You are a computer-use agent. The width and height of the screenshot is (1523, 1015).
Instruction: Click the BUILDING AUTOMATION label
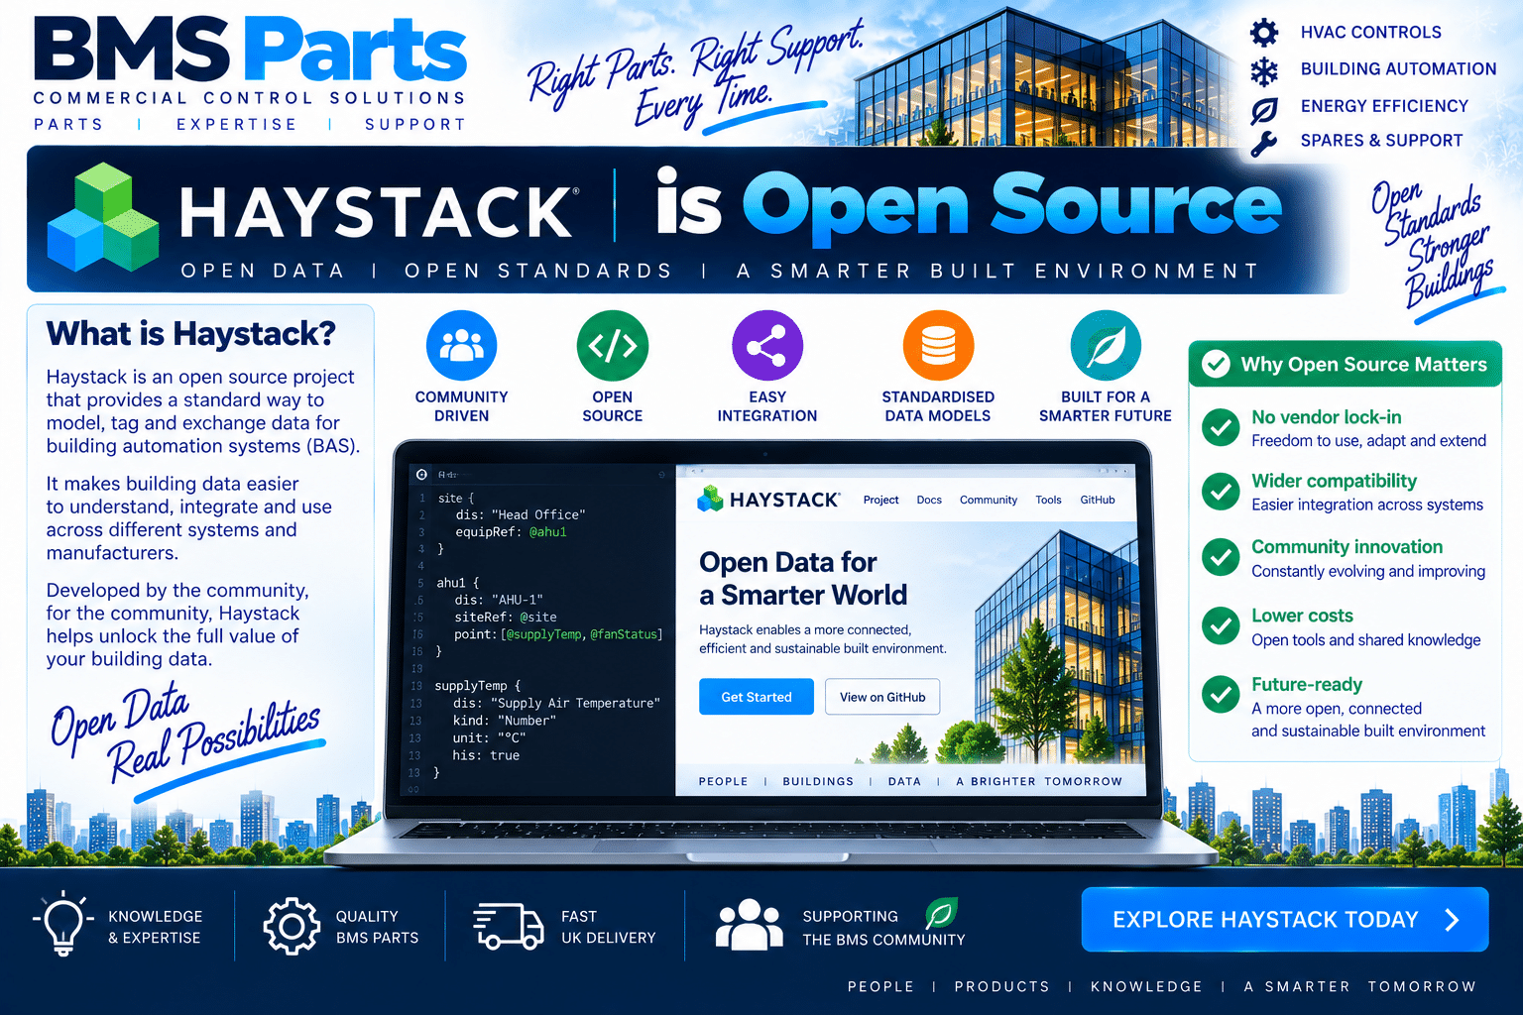1399,69
